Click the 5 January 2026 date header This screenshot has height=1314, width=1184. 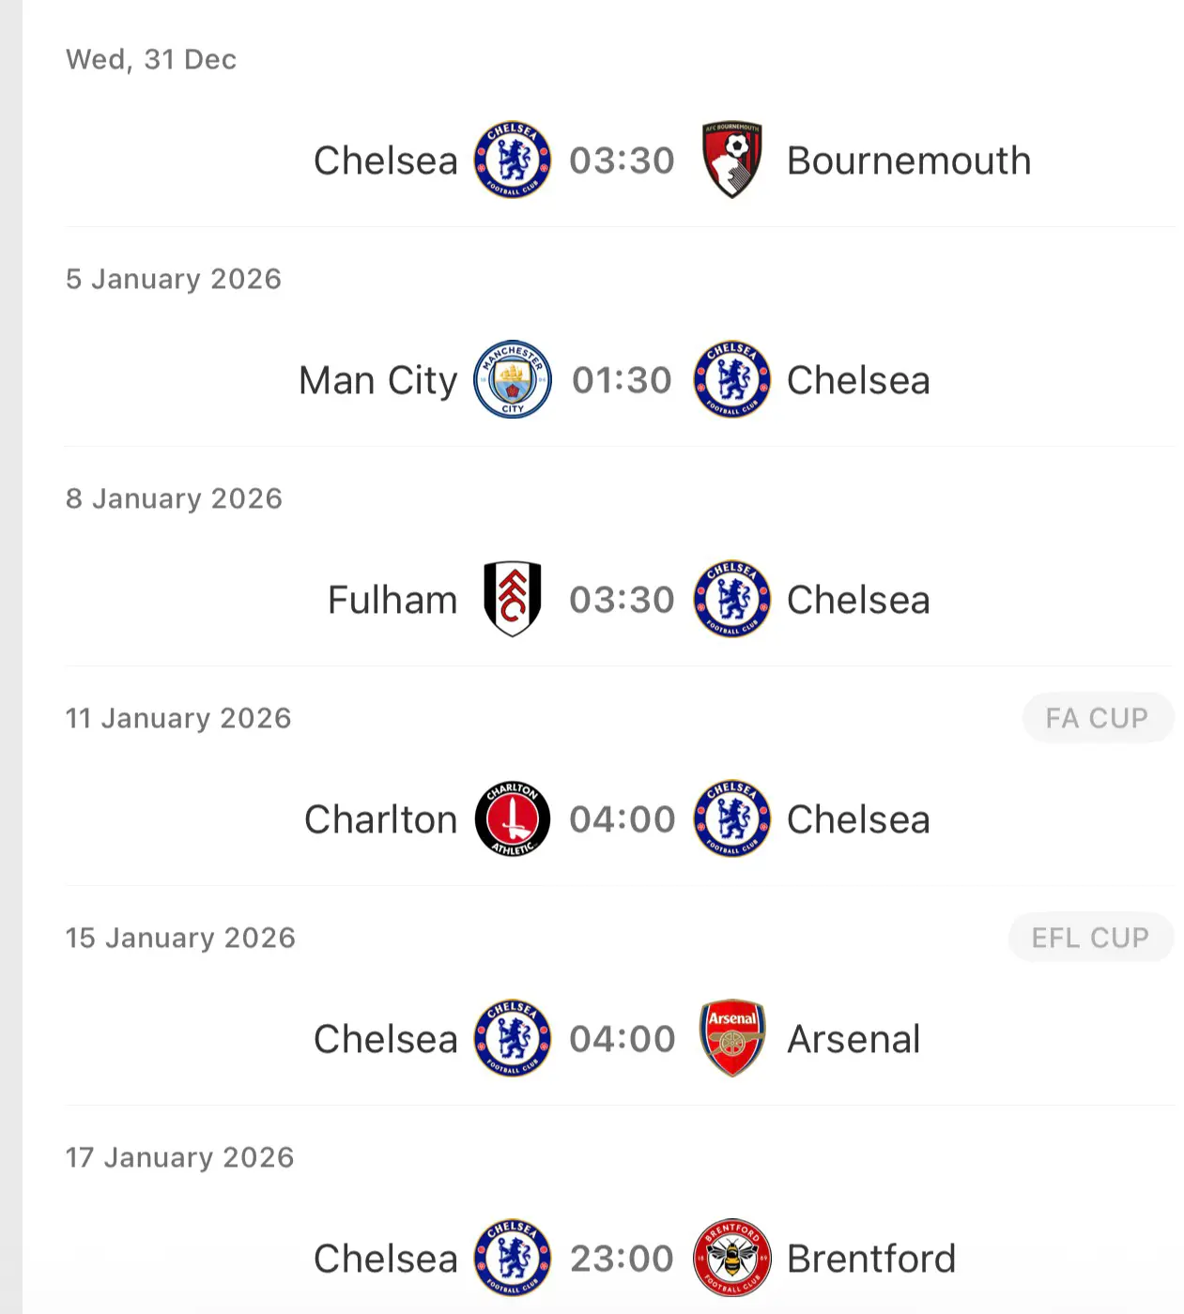pyautogui.click(x=174, y=279)
